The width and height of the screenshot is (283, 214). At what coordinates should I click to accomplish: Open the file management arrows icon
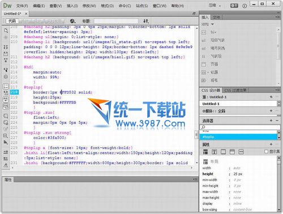click(145, 21)
